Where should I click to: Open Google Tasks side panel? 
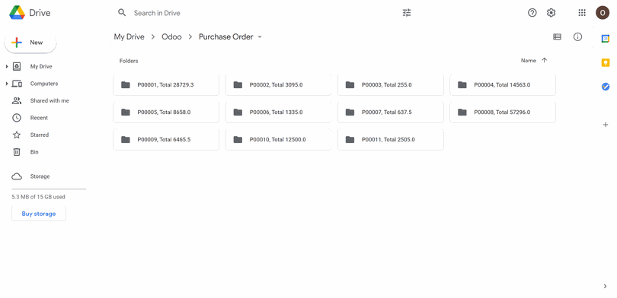(x=606, y=87)
